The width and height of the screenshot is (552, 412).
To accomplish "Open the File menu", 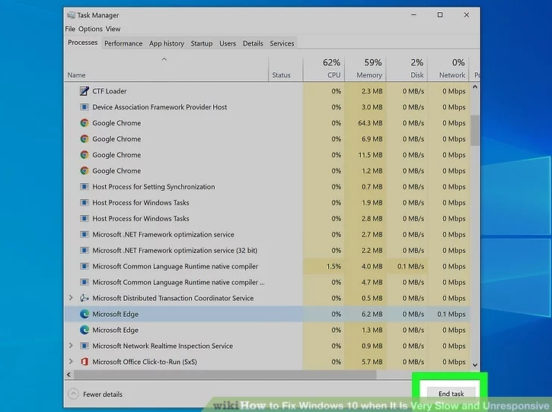I will [70, 29].
